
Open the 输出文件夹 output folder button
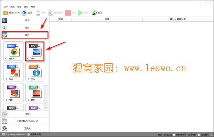coord(11,13)
